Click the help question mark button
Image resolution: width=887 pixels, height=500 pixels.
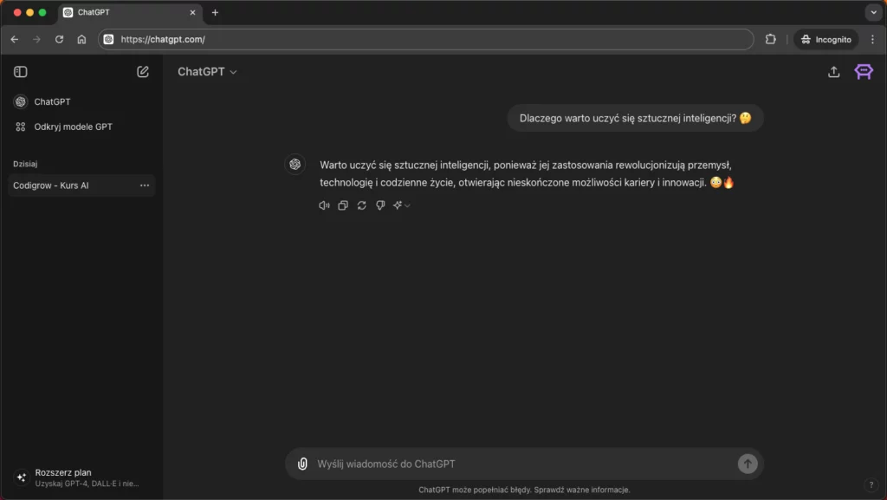[871, 484]
